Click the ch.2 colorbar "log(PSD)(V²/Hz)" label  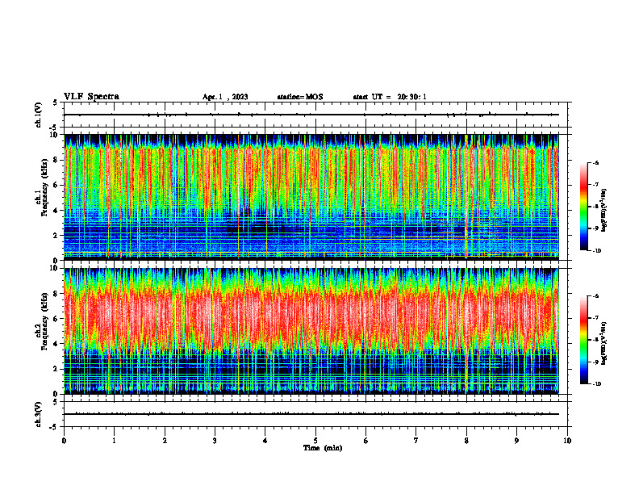604,343
